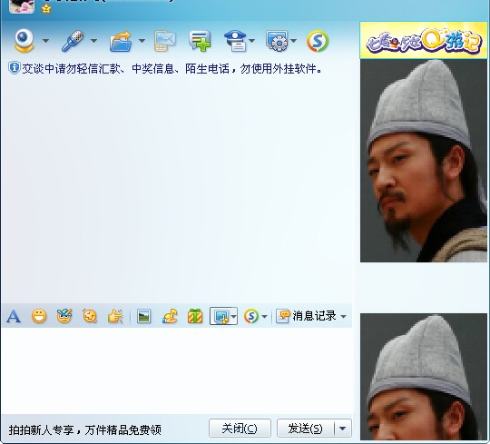Create a discussion group with plus icon

200,41
